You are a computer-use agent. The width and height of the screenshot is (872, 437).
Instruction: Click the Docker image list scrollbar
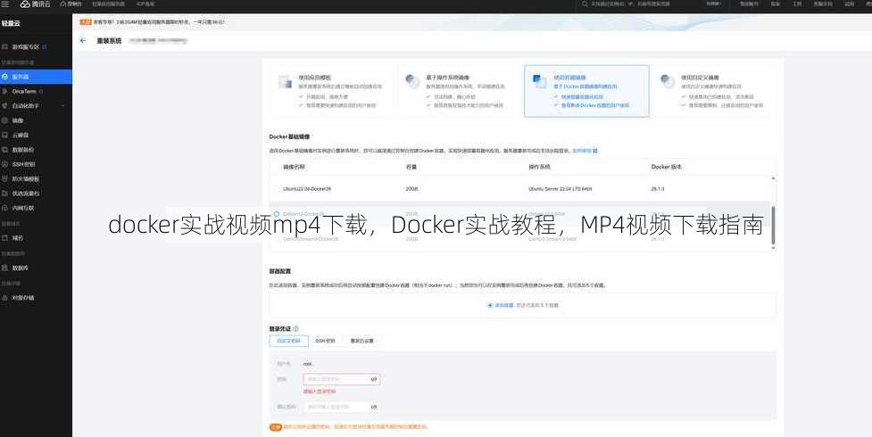click(x=773, y=225)
